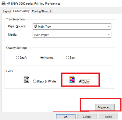Click the printer icon in the title bar
Image resolution: width=122 pixels, height=120 pixels.
(x=3, y=3)
